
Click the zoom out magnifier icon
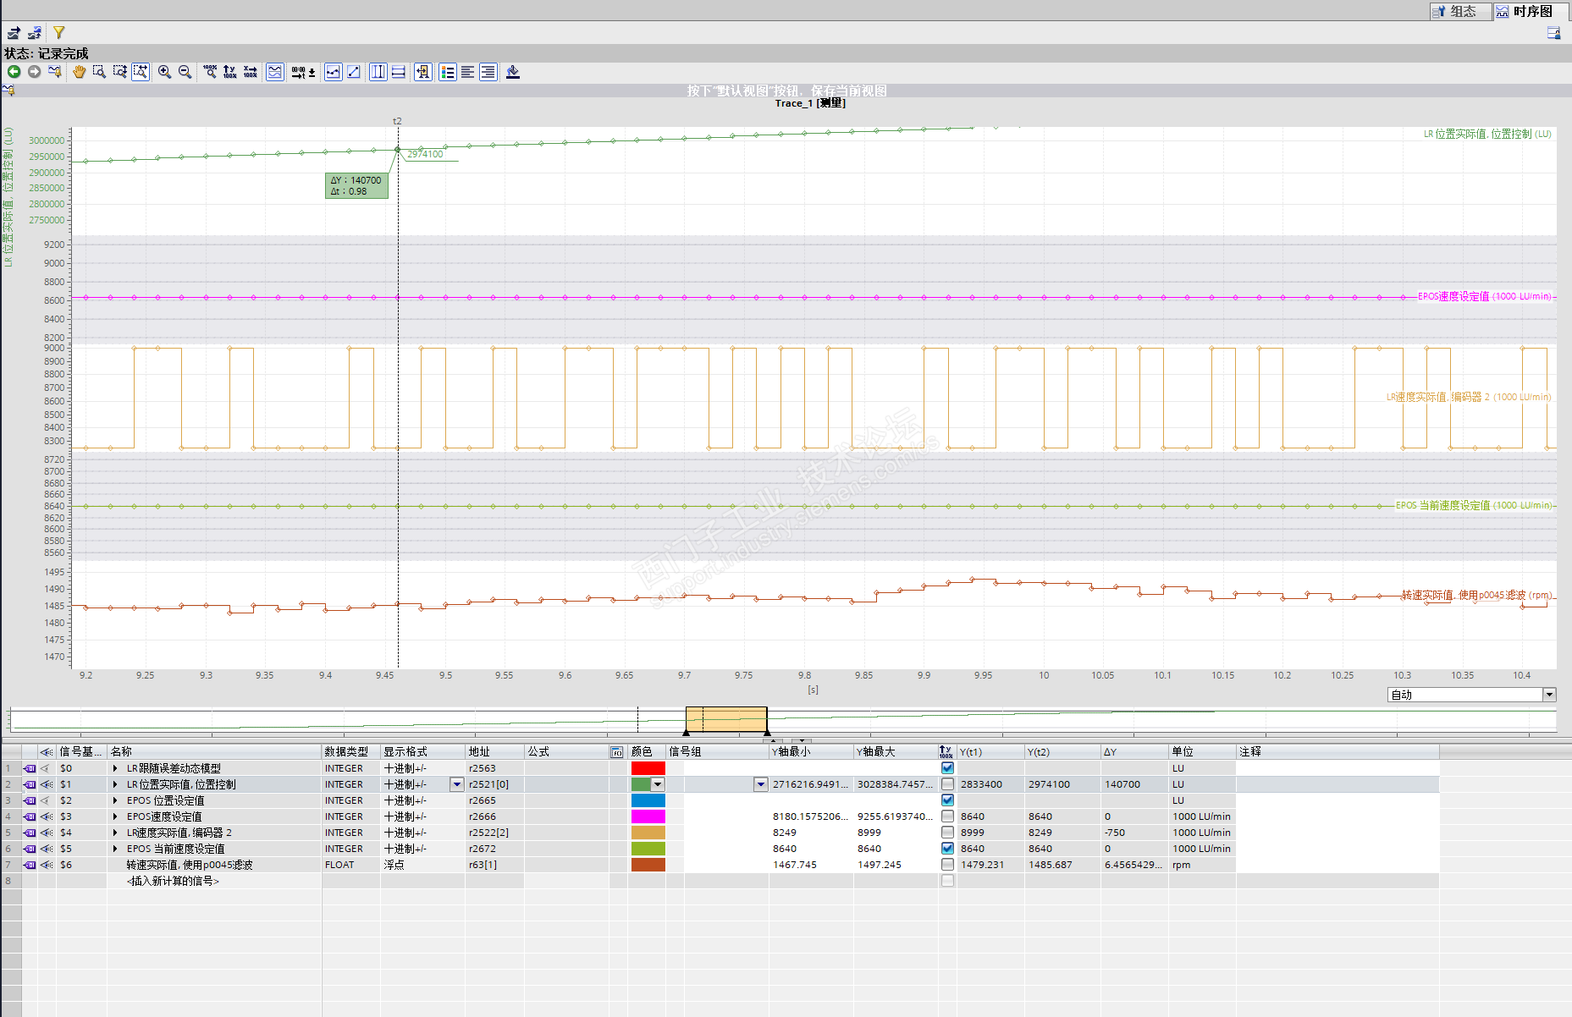pos(185,72)
